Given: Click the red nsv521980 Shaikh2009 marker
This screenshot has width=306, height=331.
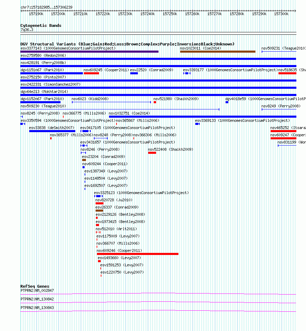Looking at the screenshot, I should point(155,102).
